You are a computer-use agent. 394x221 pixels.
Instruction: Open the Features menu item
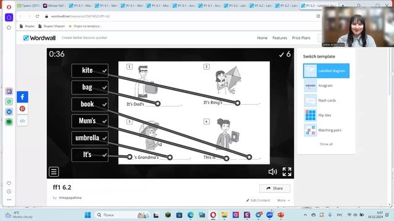(279, 38)
